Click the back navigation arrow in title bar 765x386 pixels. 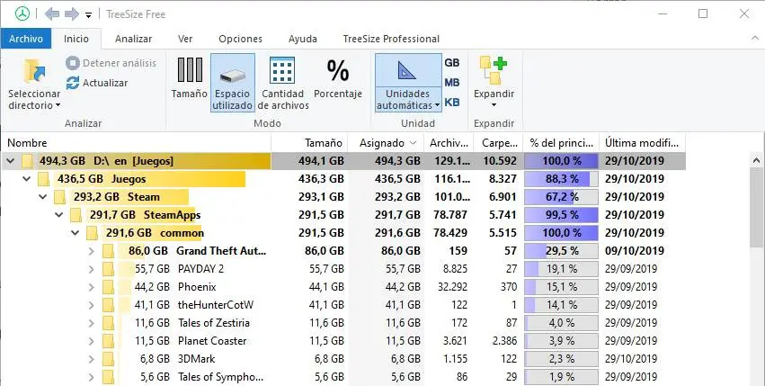pyautogui.click(x=51, y=14)
